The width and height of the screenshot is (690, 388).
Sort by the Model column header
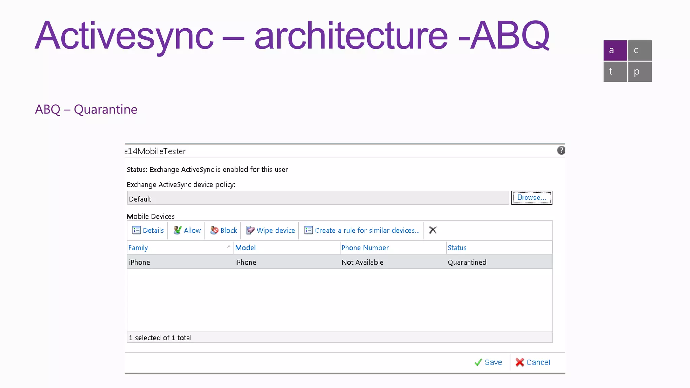[287, 248]
